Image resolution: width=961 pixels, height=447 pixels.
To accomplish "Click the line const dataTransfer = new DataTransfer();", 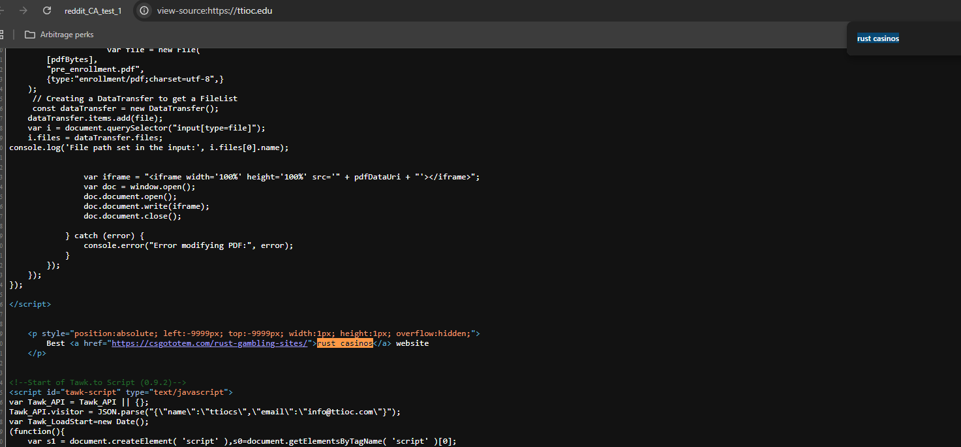I will pyautogui.click(x=125, y=108).
